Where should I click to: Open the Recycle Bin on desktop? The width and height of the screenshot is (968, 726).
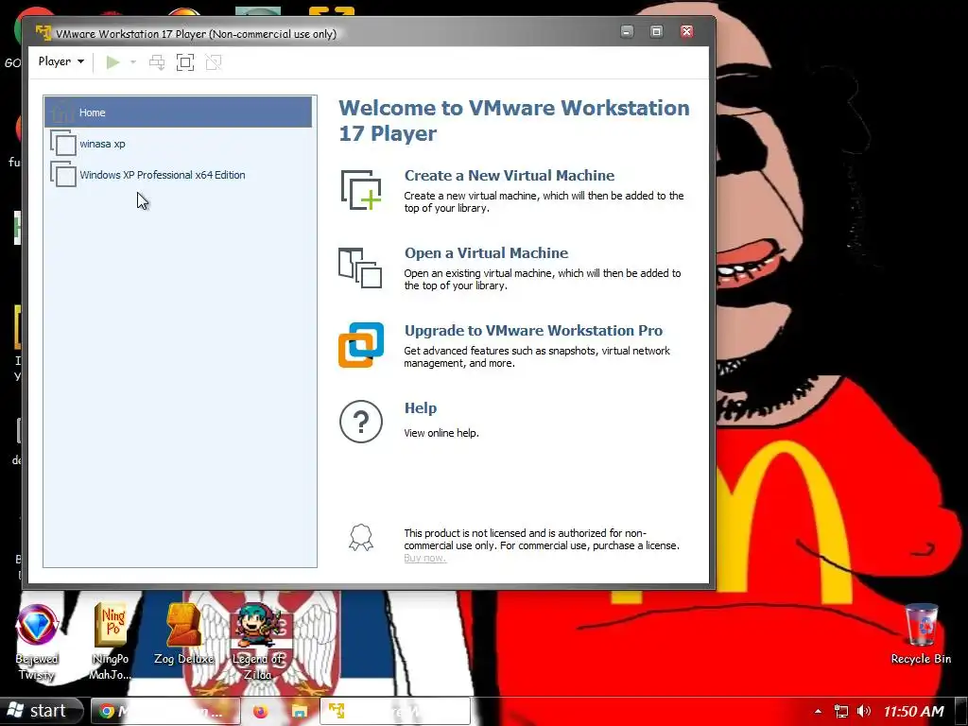pos(921,634)
